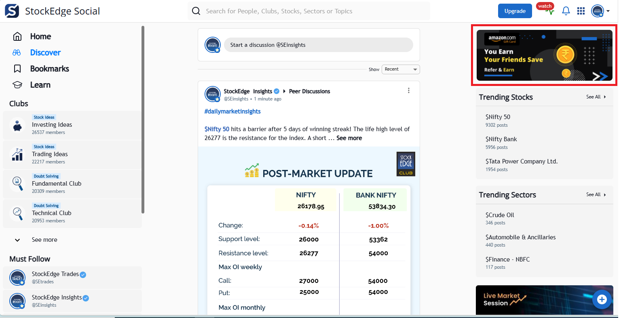Expand post with See more link
Image resolution: width=621 pixels, height=318 pixels.
click(x=349, y=138)
